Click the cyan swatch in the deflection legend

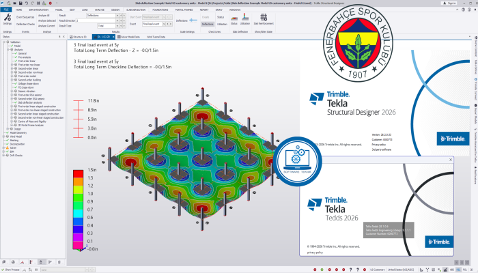pos(78,213)
